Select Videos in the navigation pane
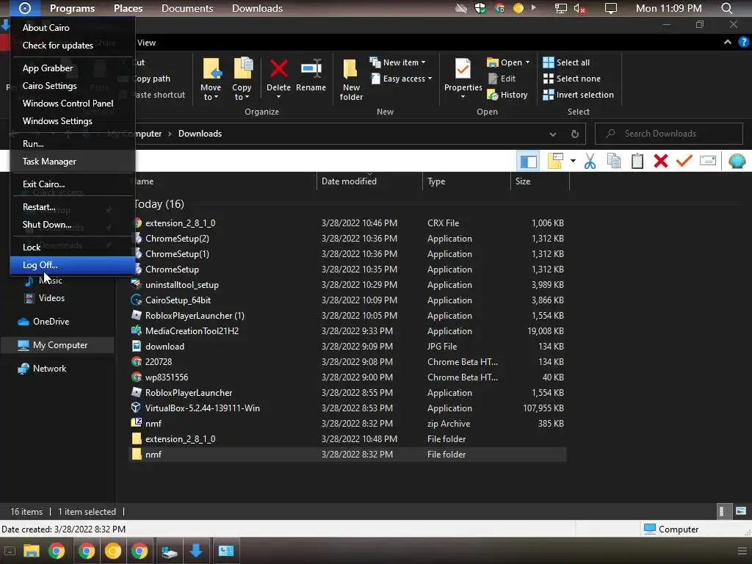 pos(51,298)
